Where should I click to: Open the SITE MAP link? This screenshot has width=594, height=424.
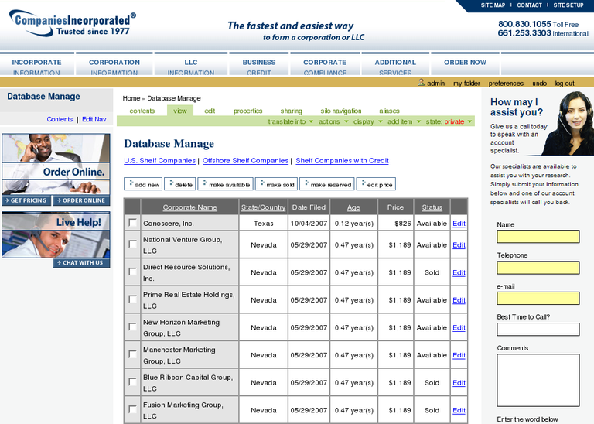493,5
